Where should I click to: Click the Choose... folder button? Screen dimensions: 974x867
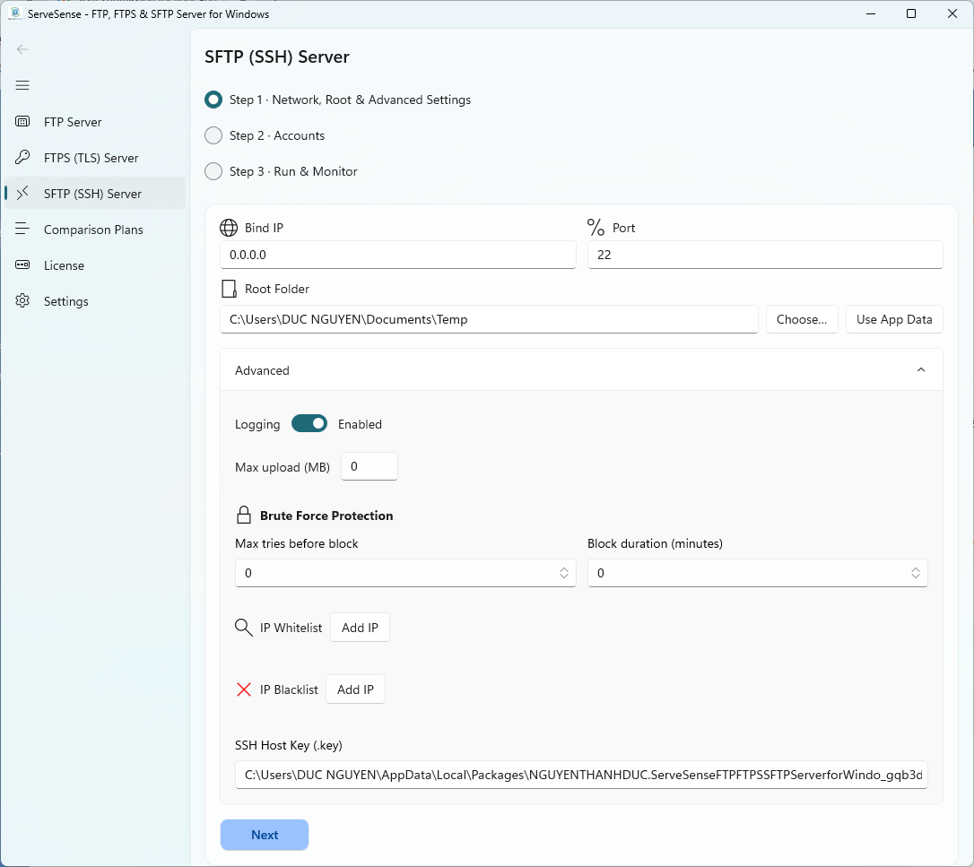point(802,319)
